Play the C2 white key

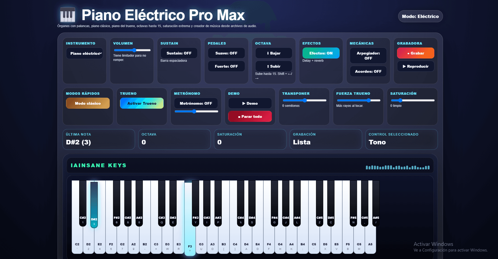click(x=77, y=240)
